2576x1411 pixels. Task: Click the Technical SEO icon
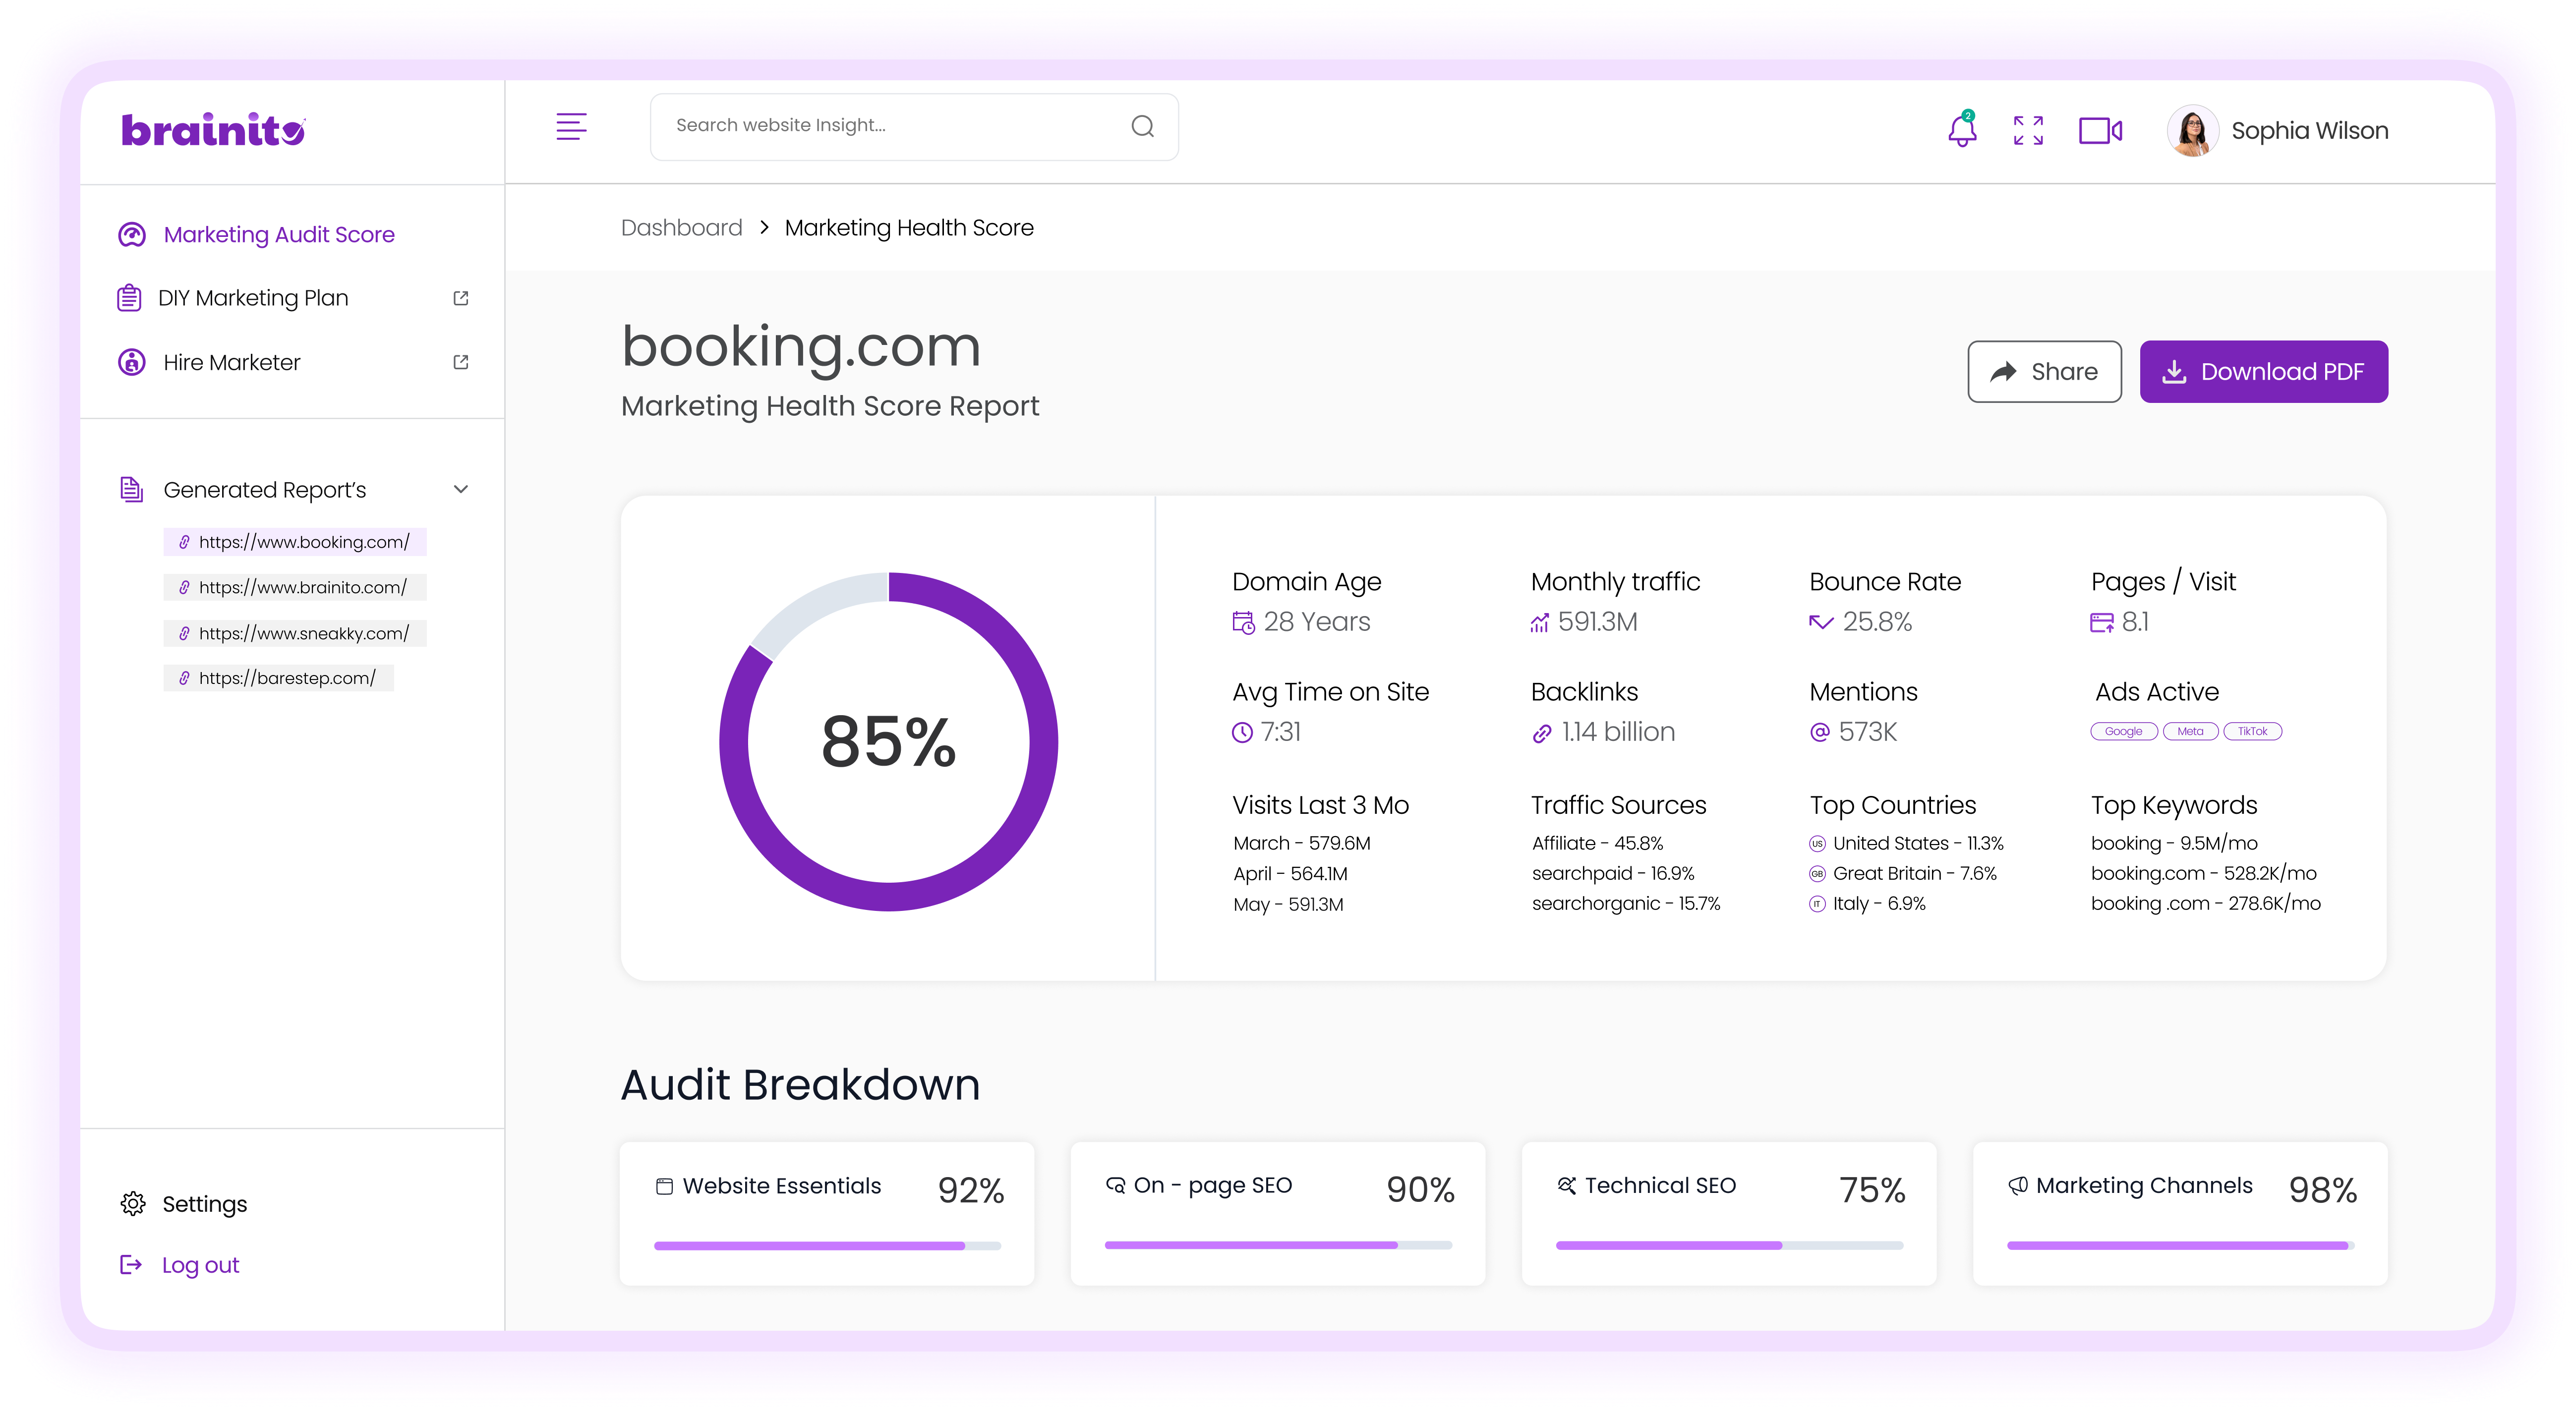(x=1566, y=1185)
